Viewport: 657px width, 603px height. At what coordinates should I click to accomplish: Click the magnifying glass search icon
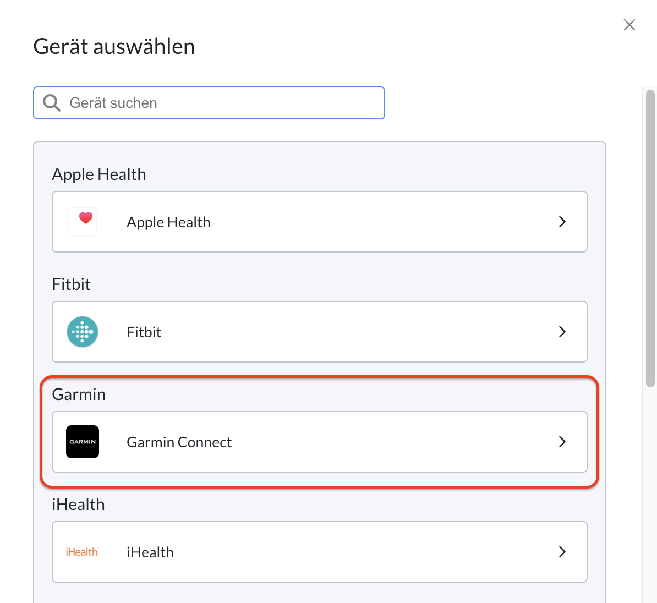coord(52,103)
